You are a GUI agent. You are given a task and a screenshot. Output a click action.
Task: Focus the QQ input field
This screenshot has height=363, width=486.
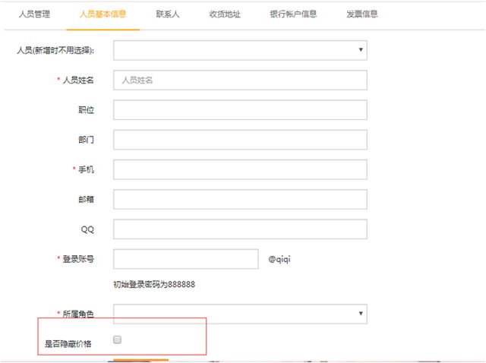click(x=240, y=229)
